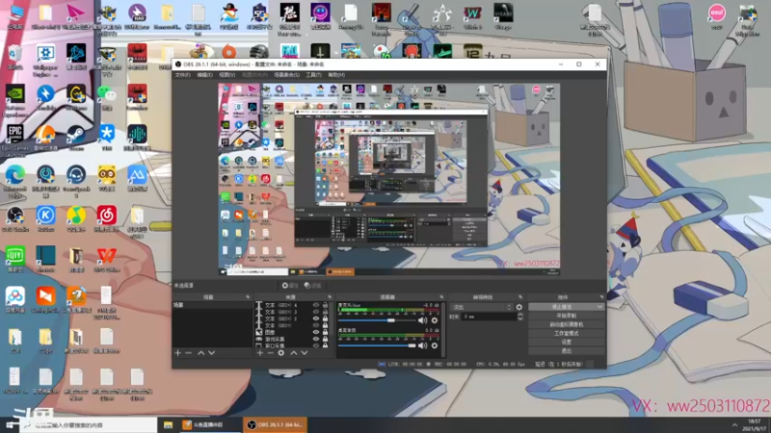Open the Recycle Bin desktop icon
The image size is (771, 433).
pos(14,56)
